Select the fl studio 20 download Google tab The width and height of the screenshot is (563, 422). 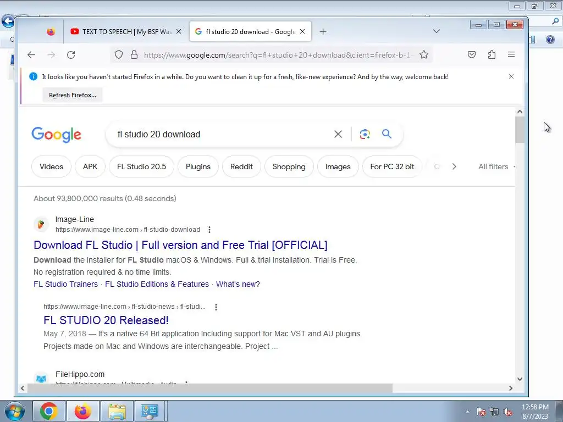[250, 32]
